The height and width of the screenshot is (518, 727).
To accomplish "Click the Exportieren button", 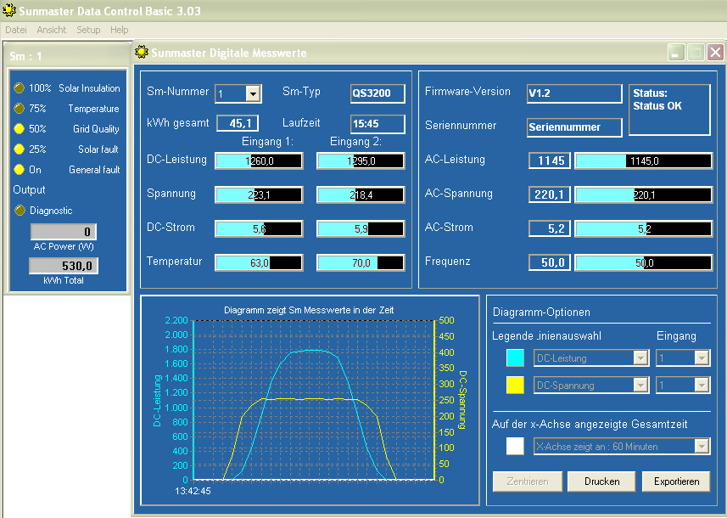I will [x=675, y=481].
